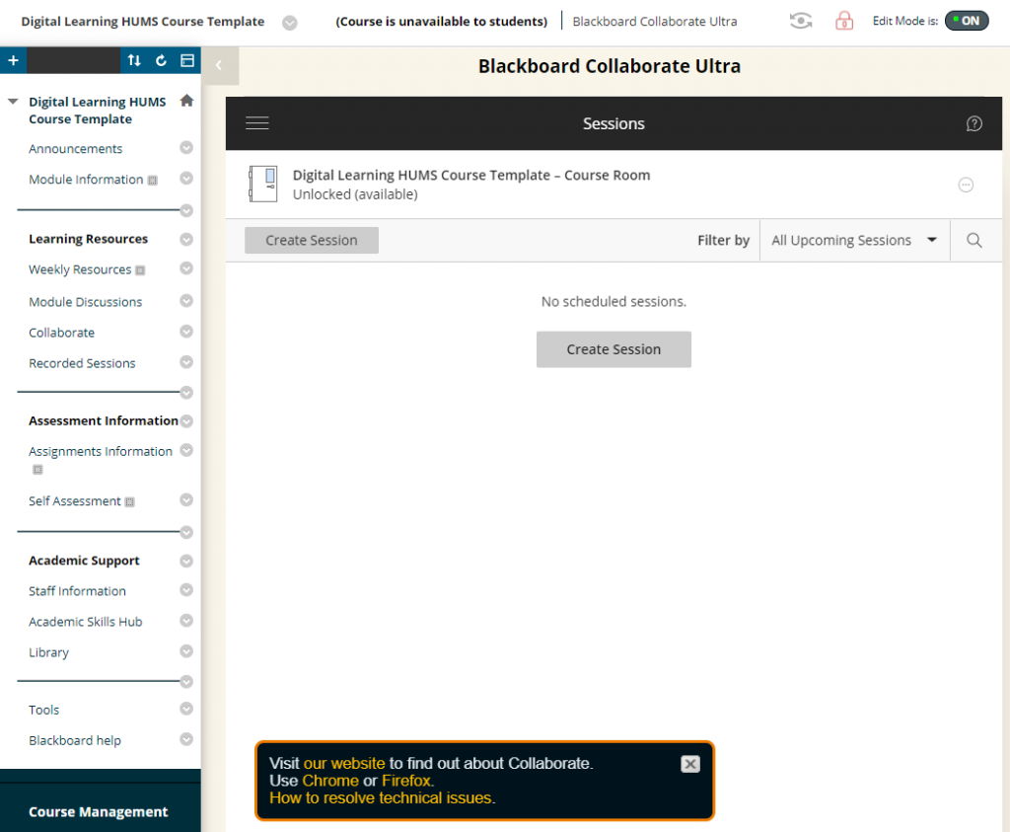Open Recorded Sessions options chevron
Image resolution: width=1010 pixels, height=832 pixels.
point(186,361)
